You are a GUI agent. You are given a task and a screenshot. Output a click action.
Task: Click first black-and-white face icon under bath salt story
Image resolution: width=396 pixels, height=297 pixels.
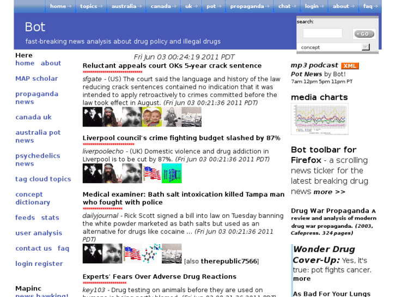tap(93, 253)
